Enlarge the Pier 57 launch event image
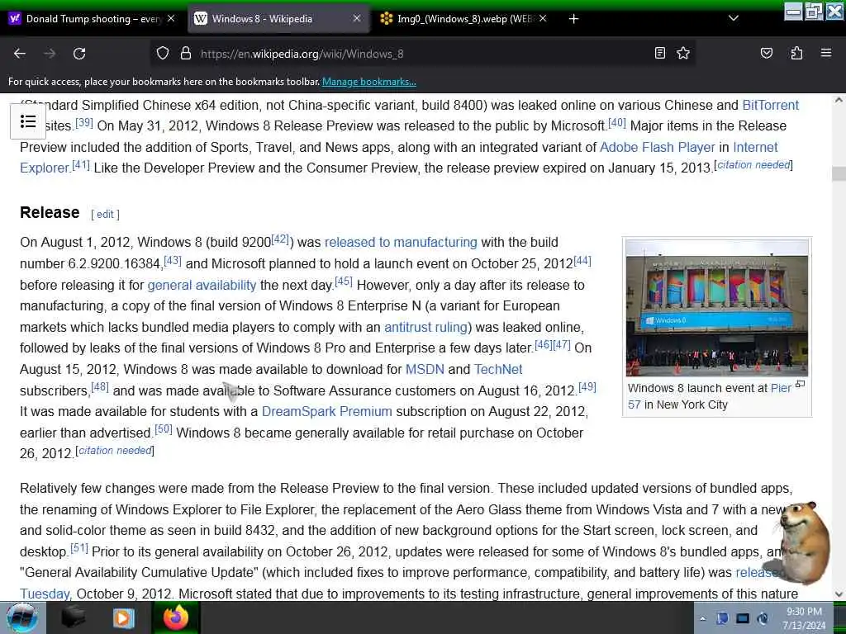 [800, 385]
